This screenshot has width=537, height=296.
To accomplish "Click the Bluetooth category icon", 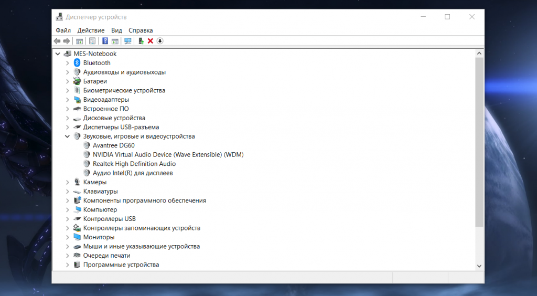I will (77, 62).
